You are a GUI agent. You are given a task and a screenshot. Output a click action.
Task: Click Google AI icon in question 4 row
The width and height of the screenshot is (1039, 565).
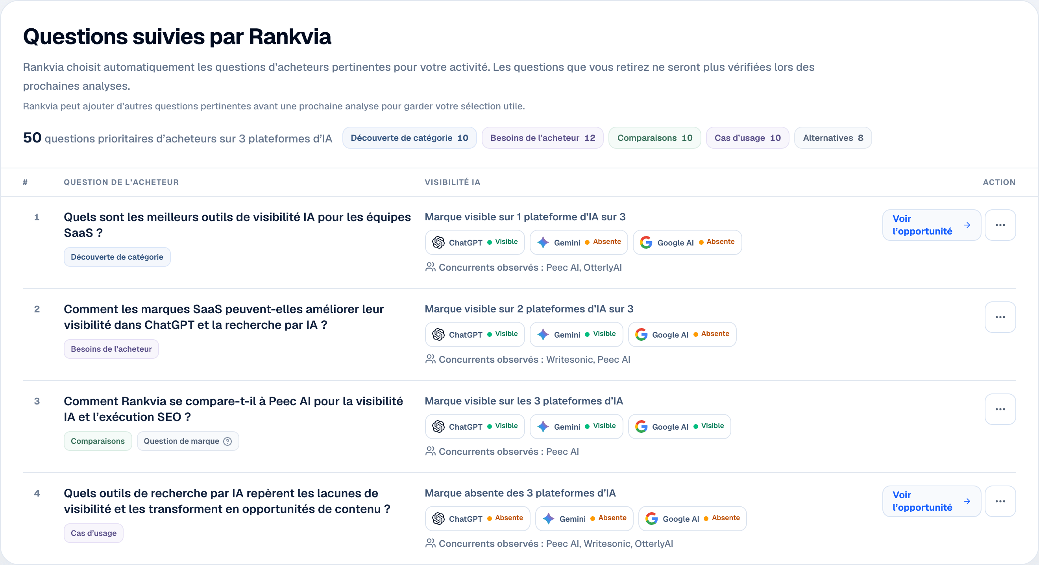click(x=652, y=518)
